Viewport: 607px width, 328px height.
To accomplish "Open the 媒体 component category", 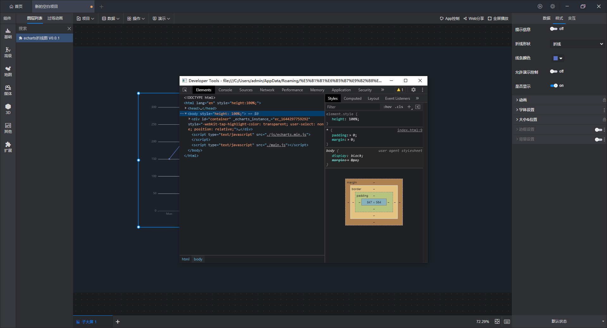I will tap(8, 90).
